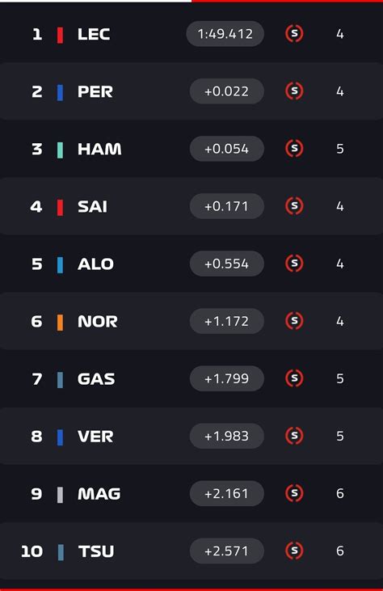The width and height of the screenshot is (383, 591).
Task: Select the tyre icon beside GAS
Action: tap(294, 378)
